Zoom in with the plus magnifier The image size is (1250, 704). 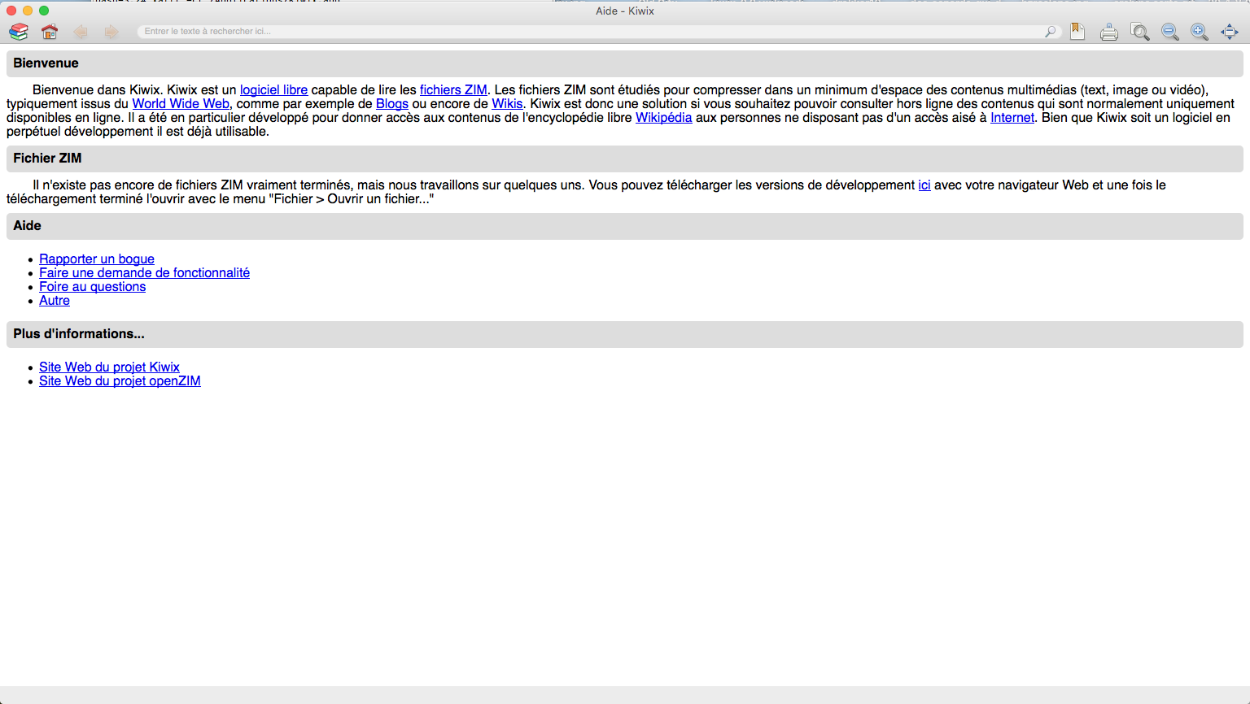click(1200, 32)
